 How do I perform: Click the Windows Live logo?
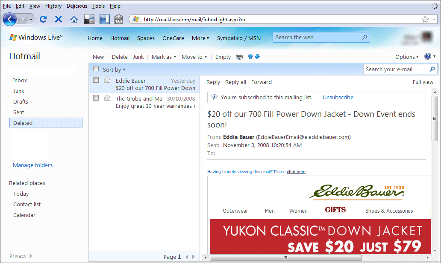click(x=36, y=38)
